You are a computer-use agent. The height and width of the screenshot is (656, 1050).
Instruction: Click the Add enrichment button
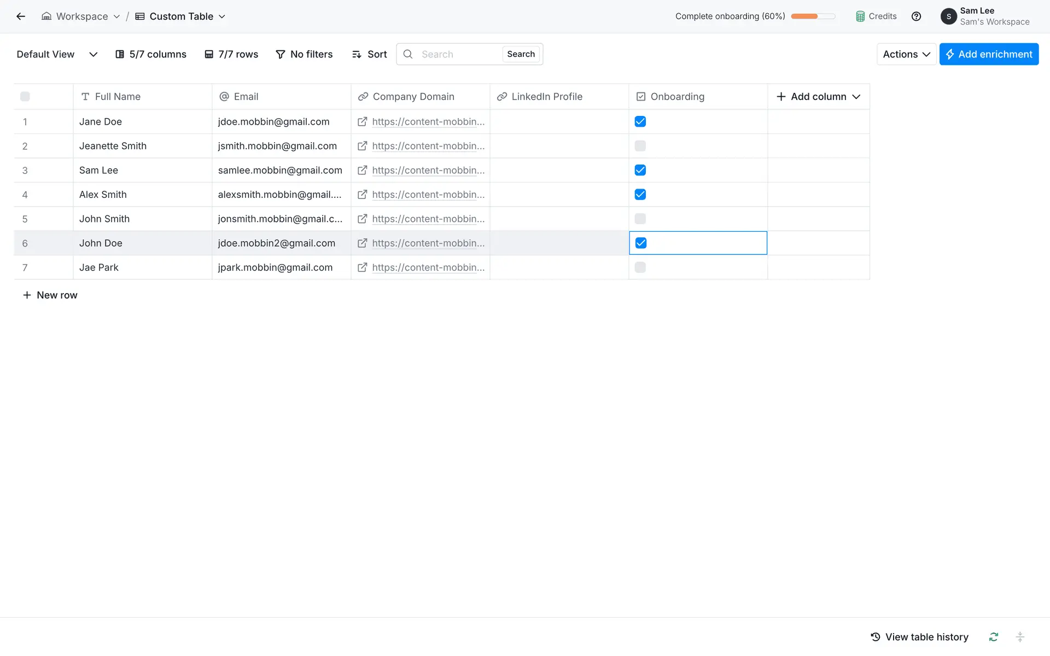(989, 54)
